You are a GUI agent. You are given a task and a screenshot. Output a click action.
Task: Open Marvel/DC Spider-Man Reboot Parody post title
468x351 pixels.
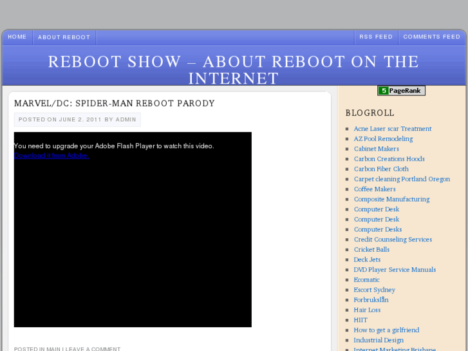[115, 103]
